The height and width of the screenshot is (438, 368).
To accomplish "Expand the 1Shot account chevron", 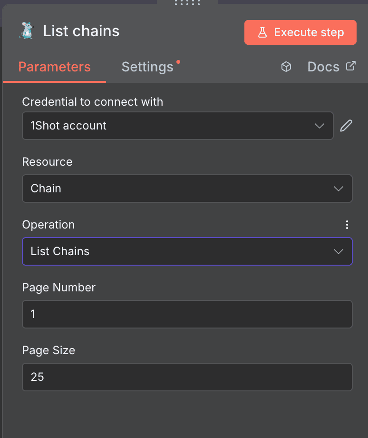I will point(320,126).
